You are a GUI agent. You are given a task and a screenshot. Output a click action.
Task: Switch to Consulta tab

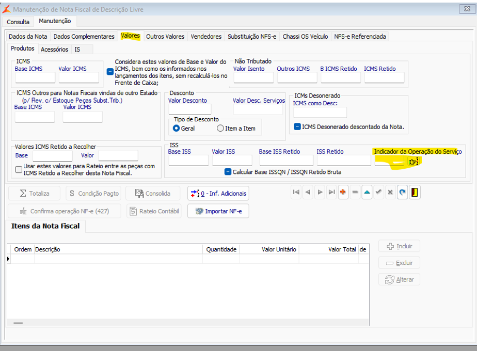[x=18, y=22]
